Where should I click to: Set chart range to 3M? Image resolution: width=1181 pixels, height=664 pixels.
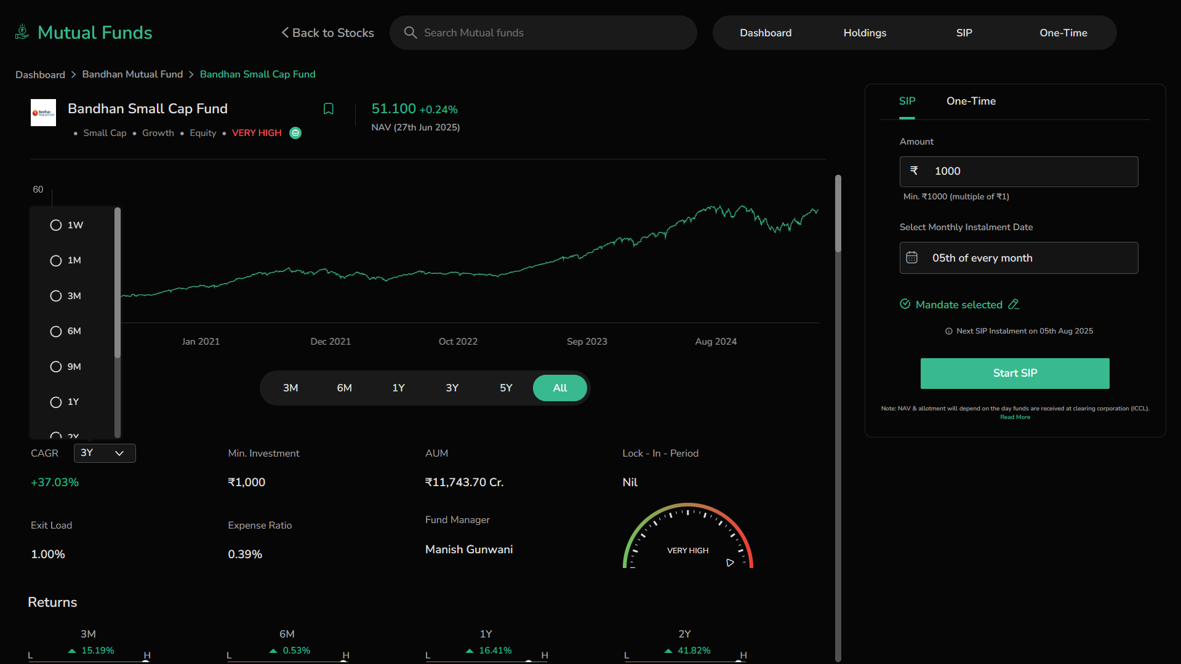pos(290,388)
